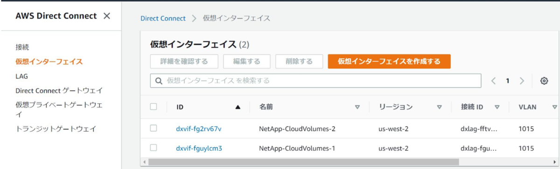Click the 詳細を確認する button
The width and height of the screenshot is (560, 169).
coord(184,61)
